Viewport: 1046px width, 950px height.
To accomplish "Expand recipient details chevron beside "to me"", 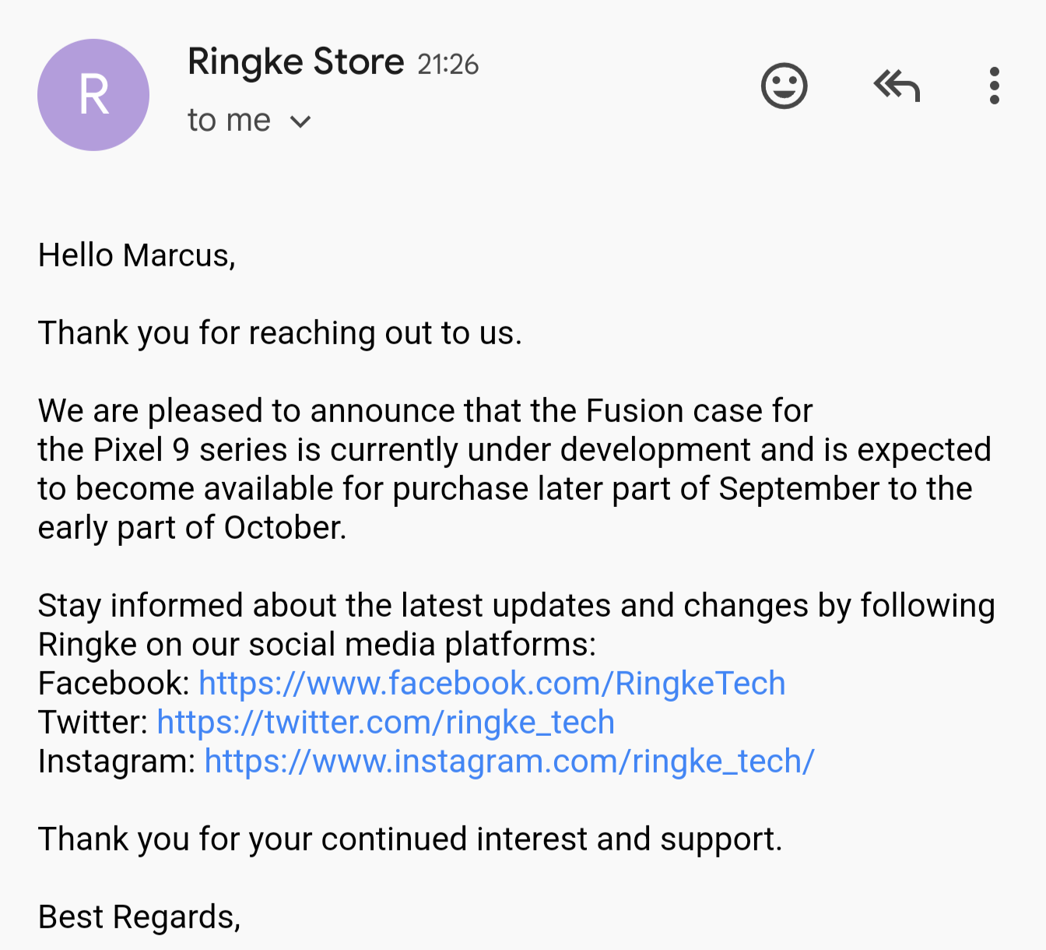I will pyautogui.click(x=300, y=121).
